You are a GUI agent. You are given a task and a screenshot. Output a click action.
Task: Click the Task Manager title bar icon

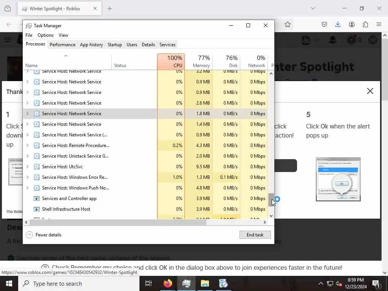click(29, 26)
